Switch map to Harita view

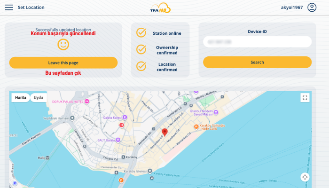coord(21,98)
